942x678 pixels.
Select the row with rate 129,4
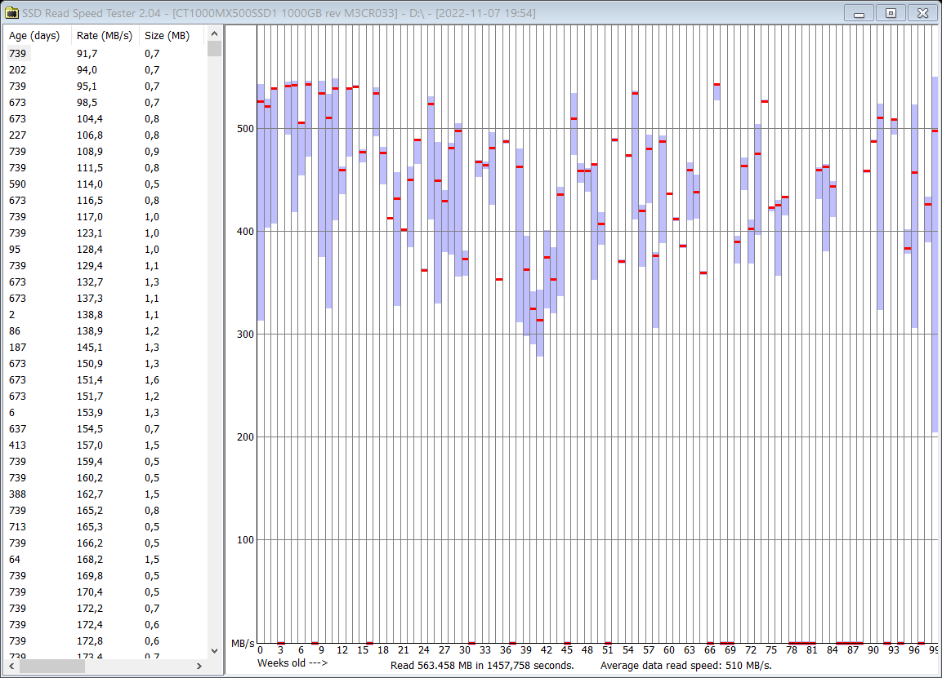point(105,265)
